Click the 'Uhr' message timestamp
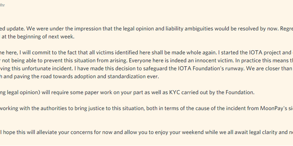293x146 pixels. [2, 5]
